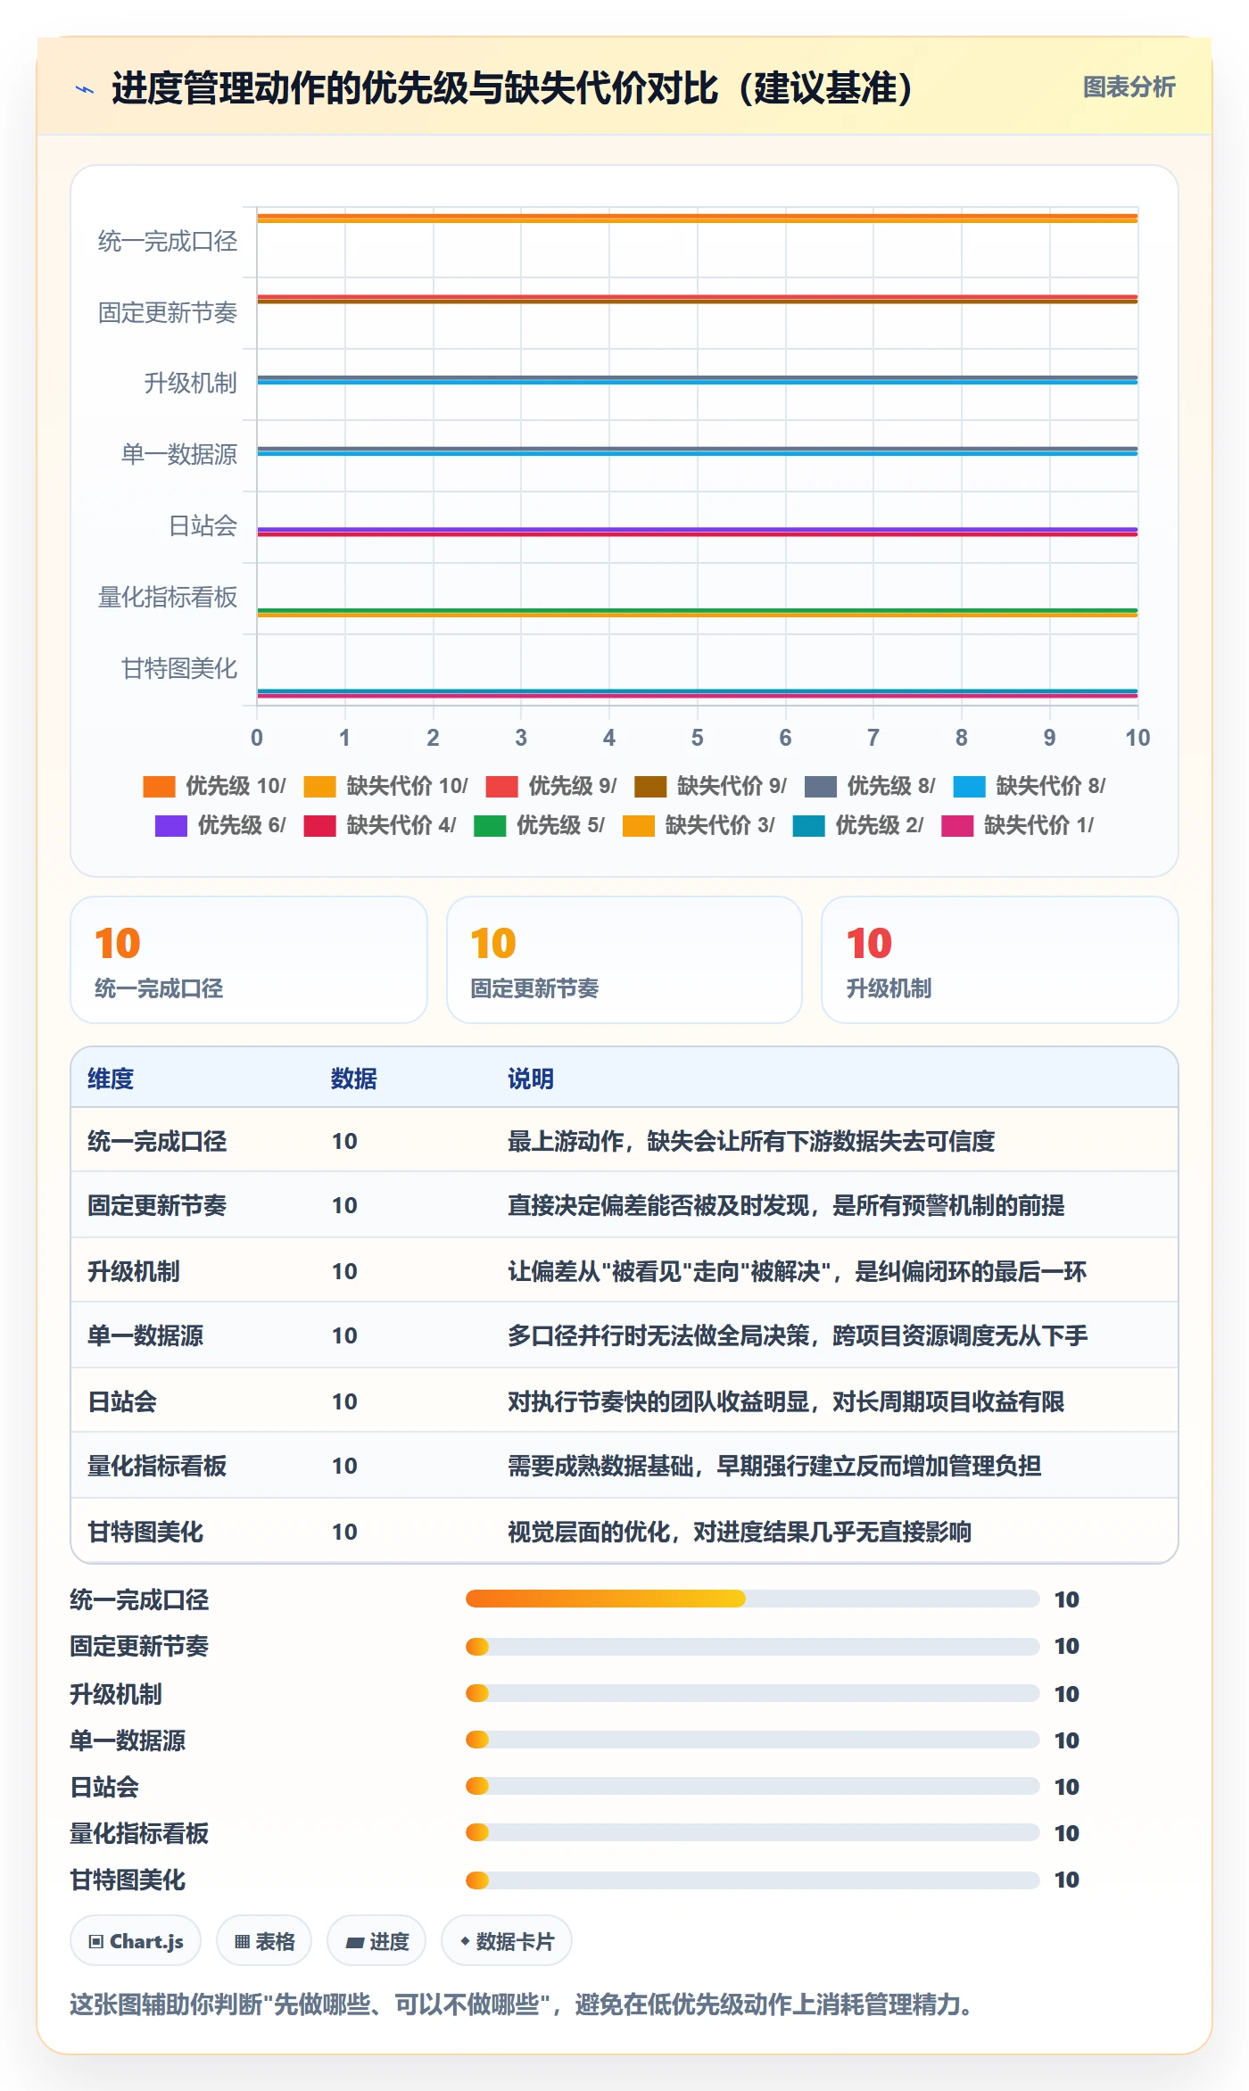1249x2091 pixels.
Task: Click the orange 缺失代价 3/ legend swatch
Action: pyautogui.click(x=639, y=826)
